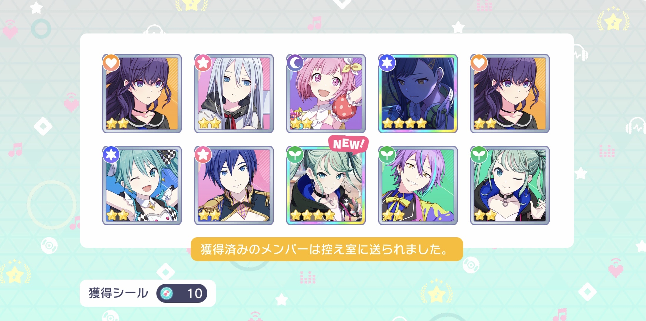
Task: Select the purple-haired boy with yellow bow card
Action: click(x=418, y=185)
